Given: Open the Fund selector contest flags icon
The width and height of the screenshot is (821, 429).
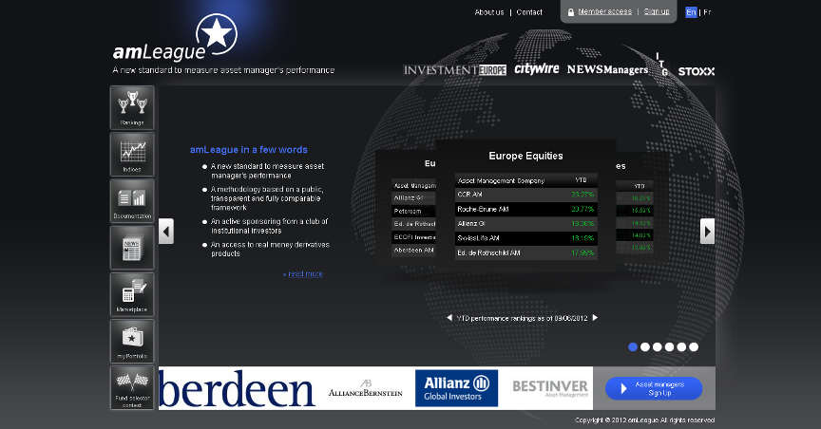Looking at the screenshot, I should 132,387.
